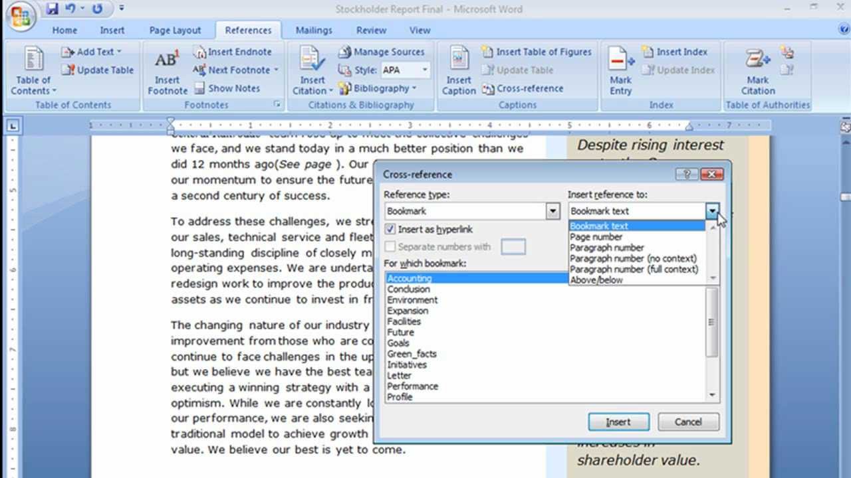Open the Bibliography menu
Screen dimensions: 851x478
coord(377,88)
